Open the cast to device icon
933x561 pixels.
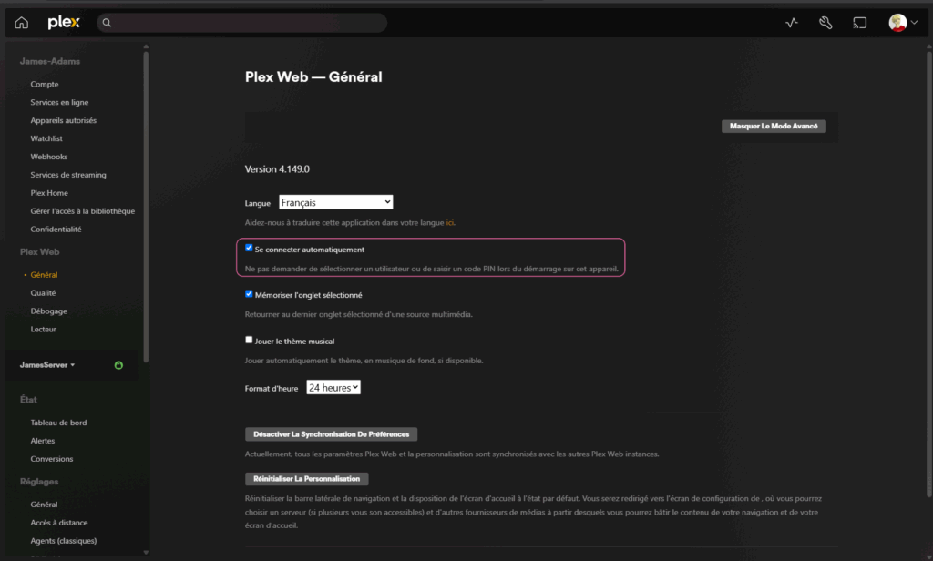[860, 23]
